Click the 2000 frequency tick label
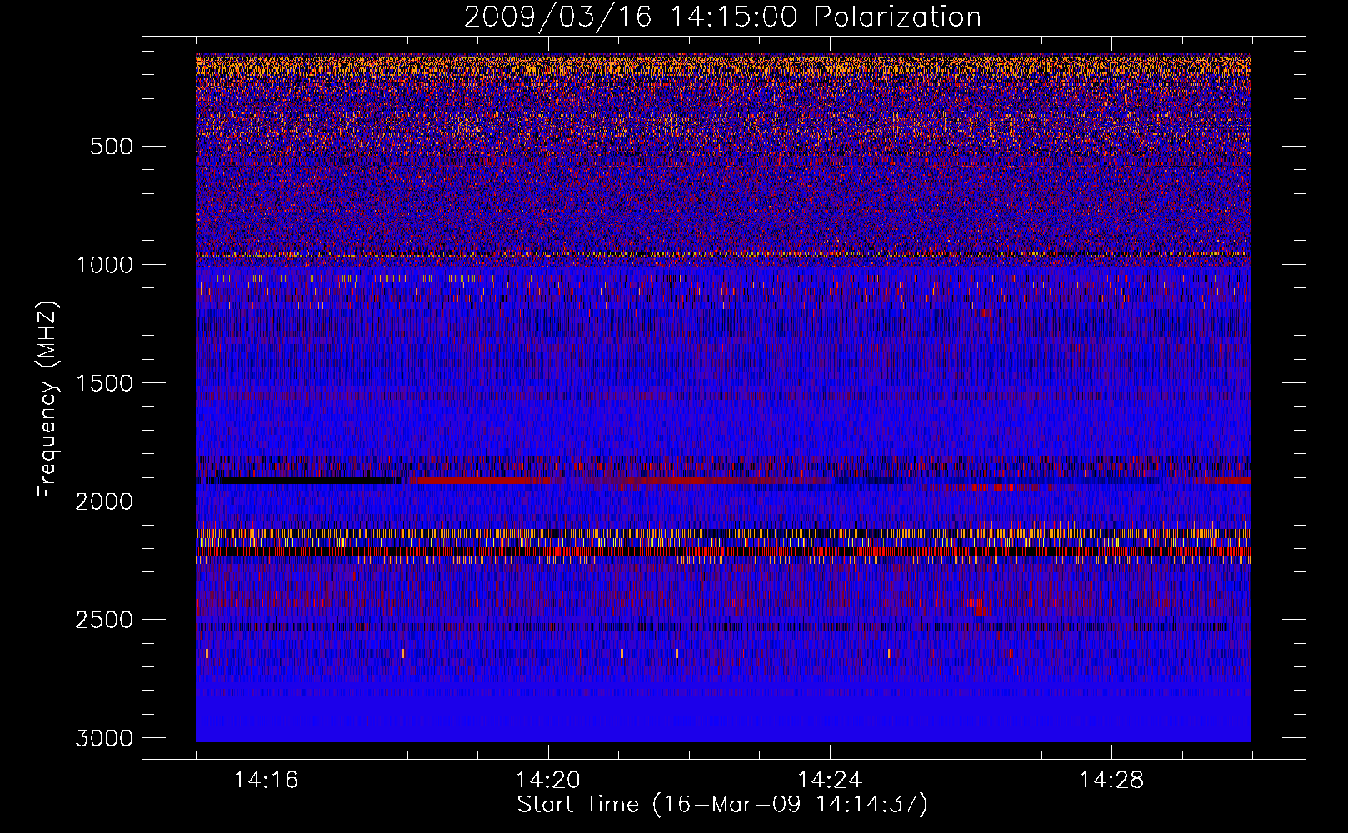1348x833 pixels. point(104,501)
